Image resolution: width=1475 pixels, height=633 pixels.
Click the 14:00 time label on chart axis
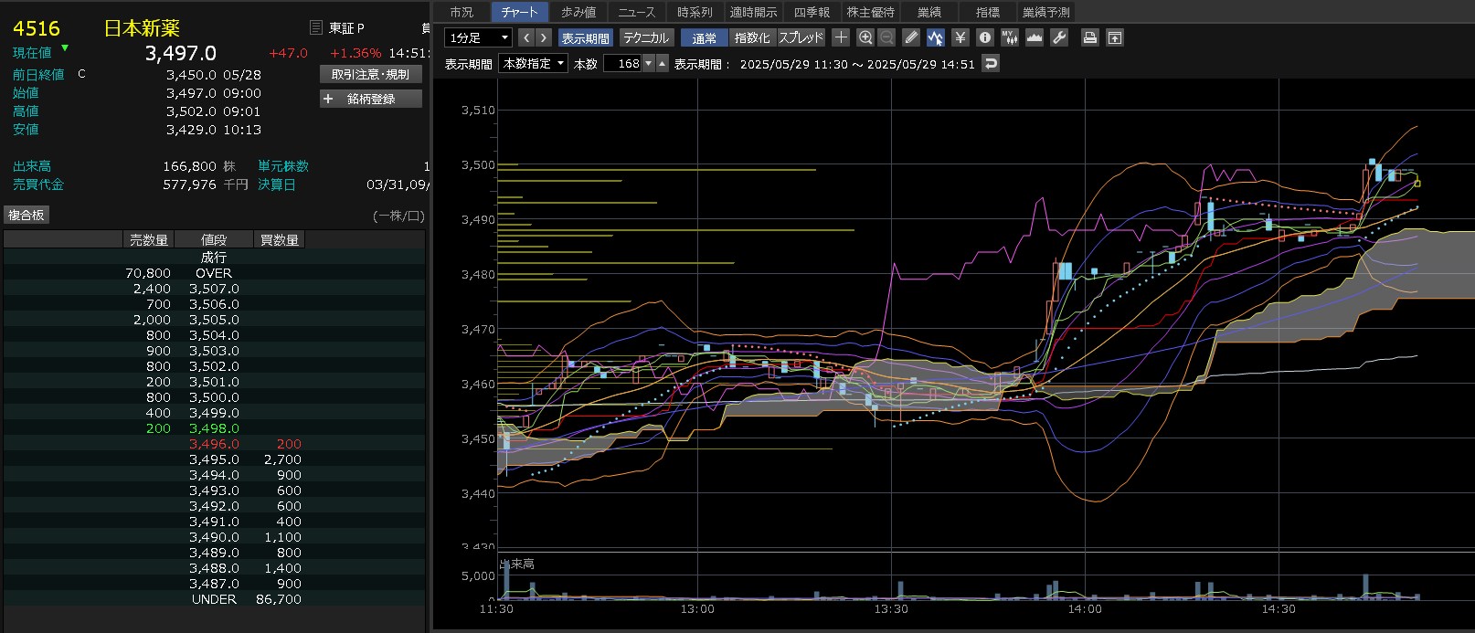(1085, 609)
